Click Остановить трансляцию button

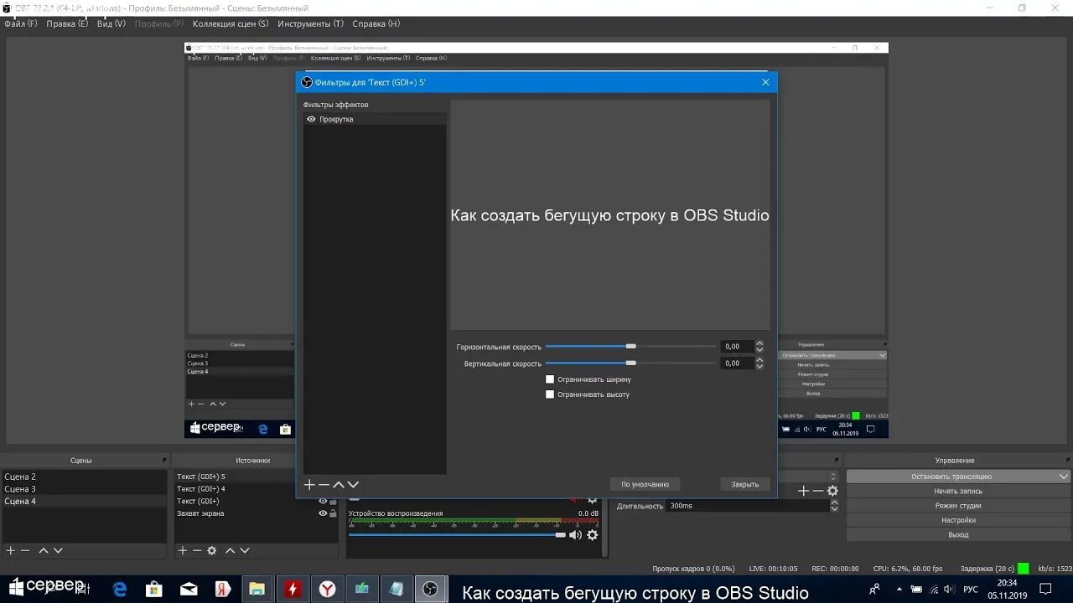[951, 477]
